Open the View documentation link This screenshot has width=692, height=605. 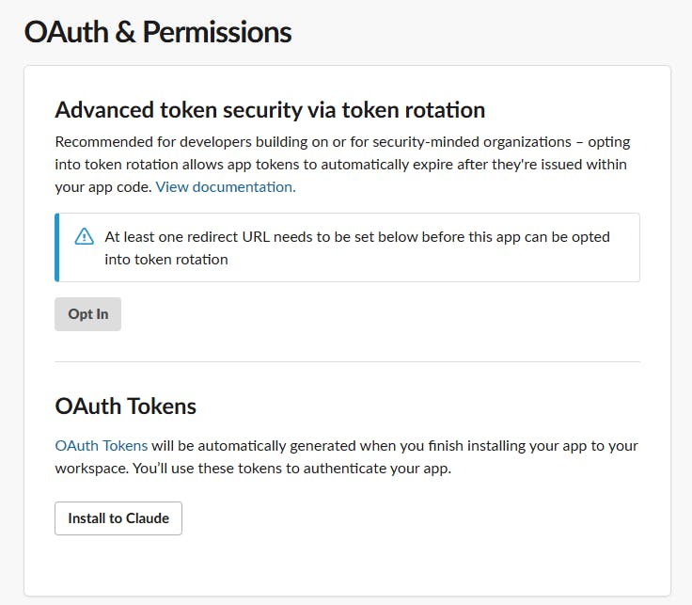coord(226,186)
